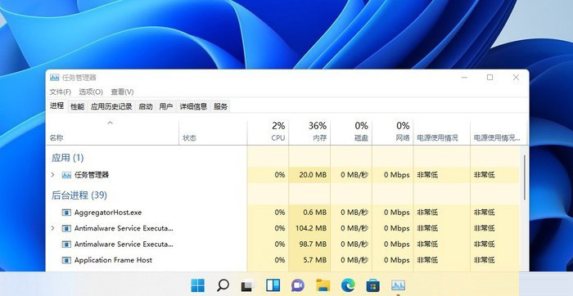The height and width of the screenshot is (296, 573).
Task: Click the AggregatorHost.exe process icon
Action: coord(66,212)
